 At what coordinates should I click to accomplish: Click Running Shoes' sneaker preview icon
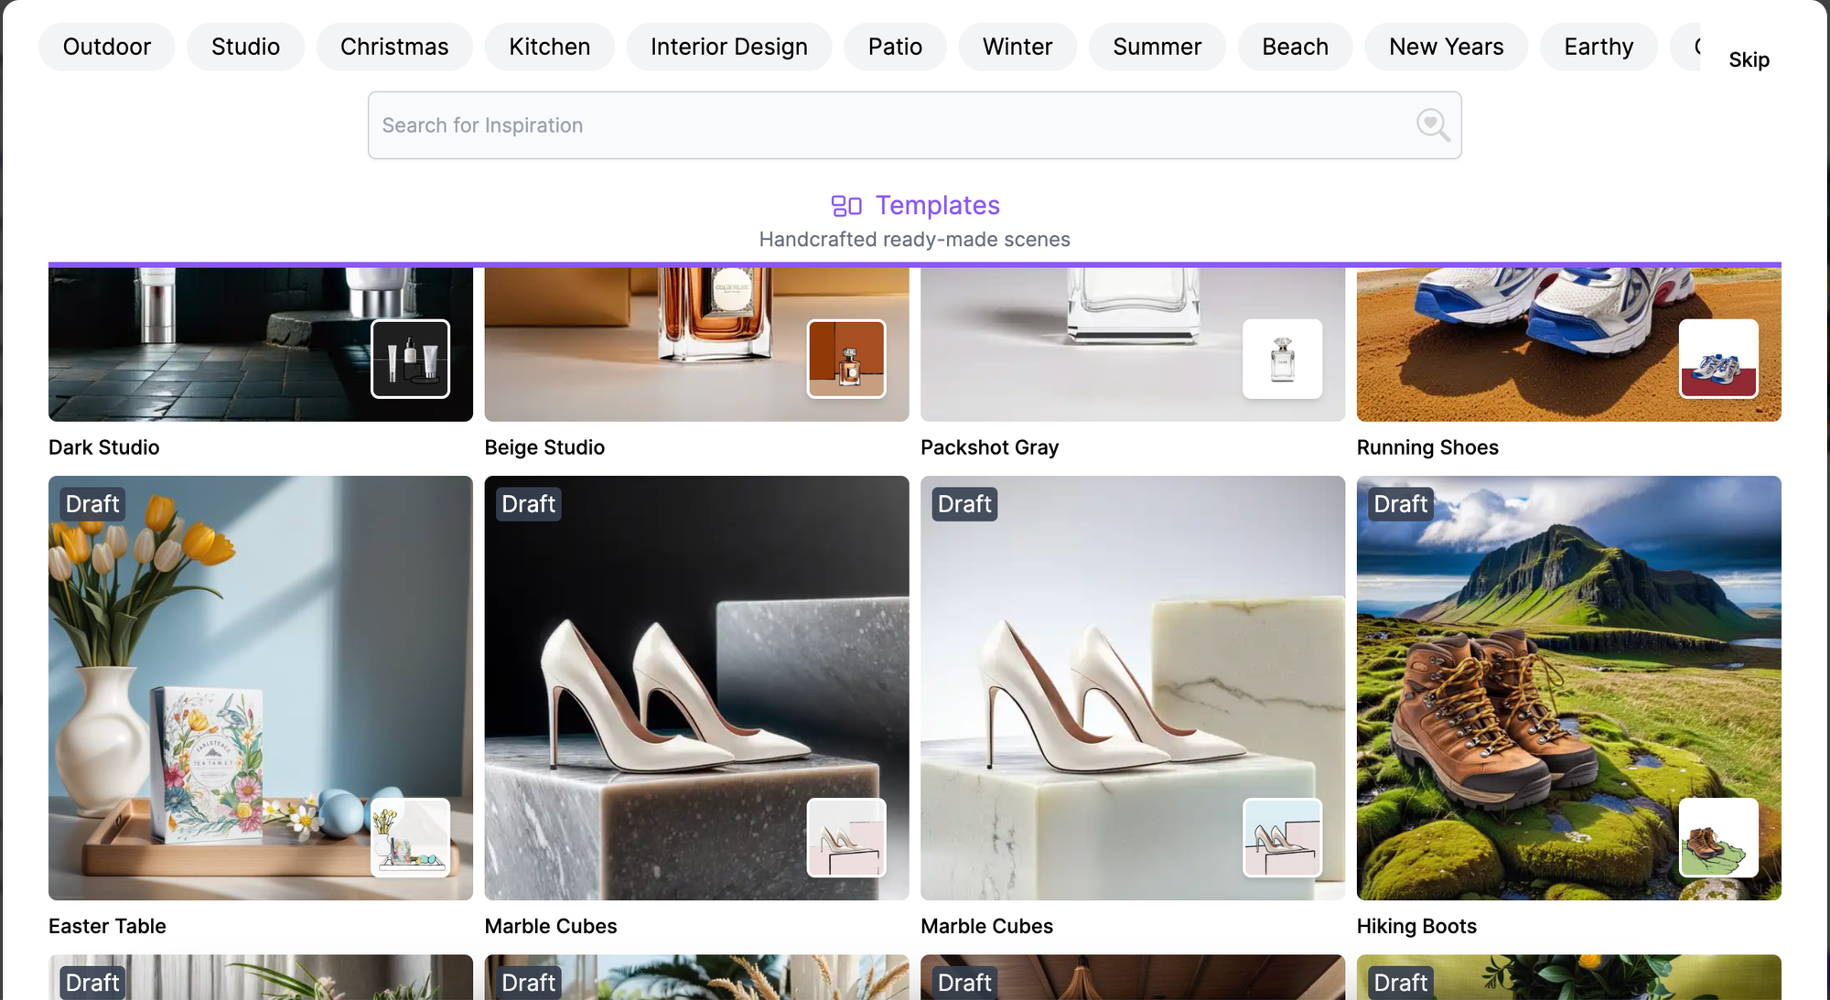(x=1717, y=359)
